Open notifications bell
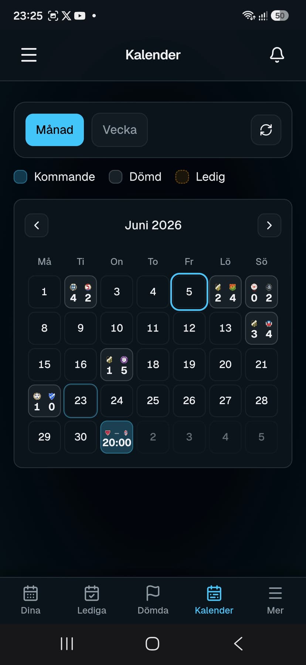Viewport: 306px width, 665px height. point(277,55)
